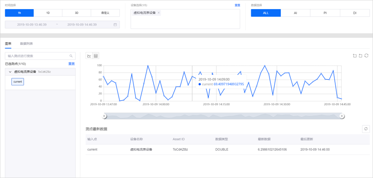Select the 3D time range option
Viewport: 373px width, 178px height.
(77, 13)
